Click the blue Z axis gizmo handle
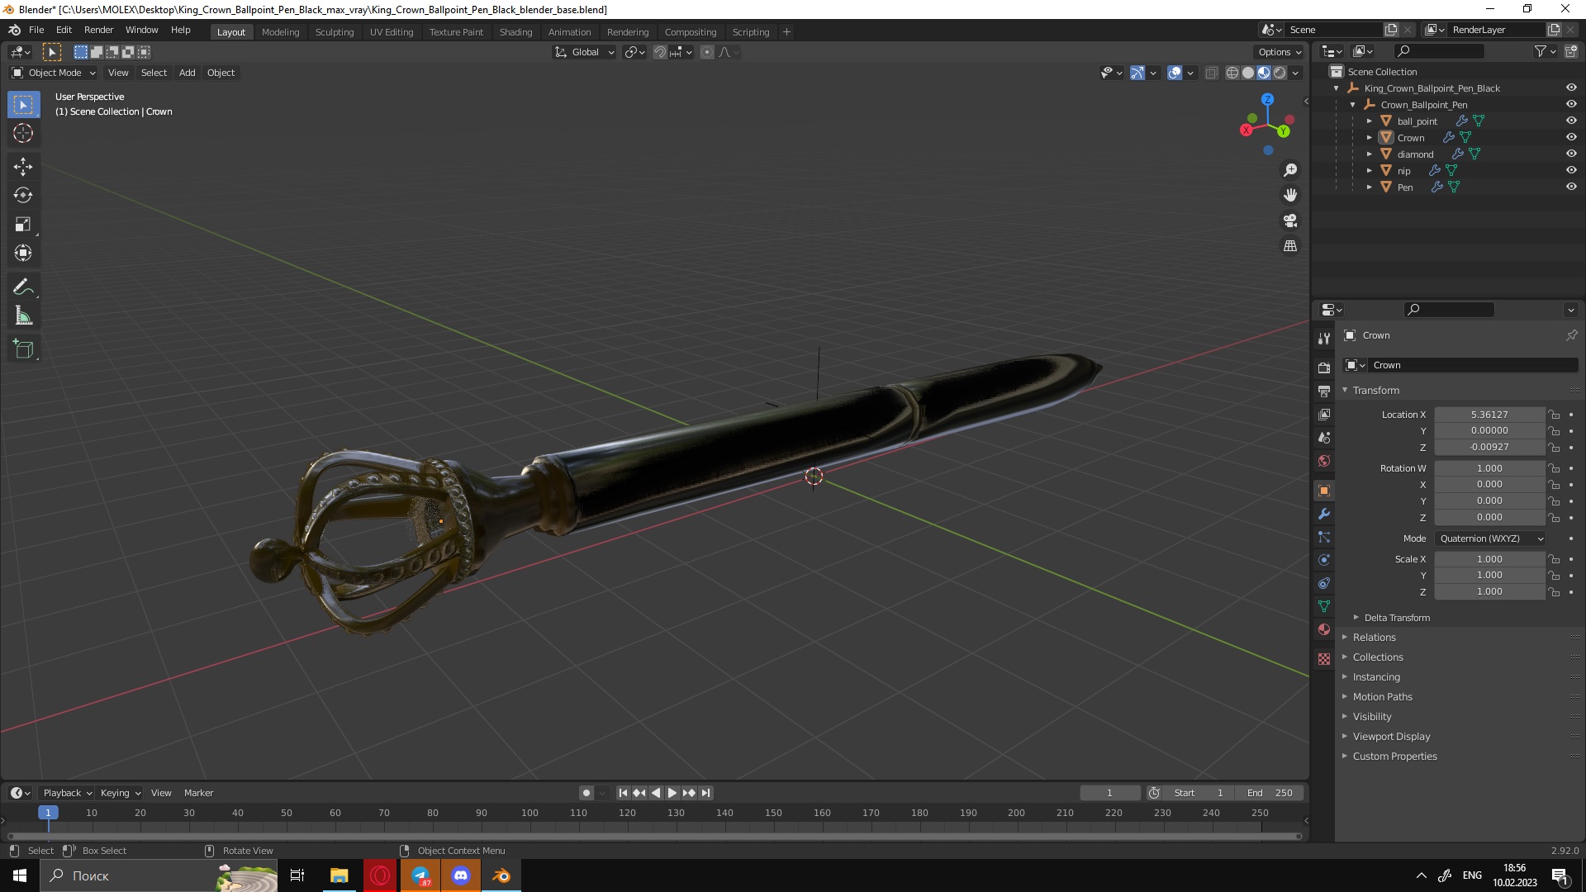1586x892 pixels. 1267,99
